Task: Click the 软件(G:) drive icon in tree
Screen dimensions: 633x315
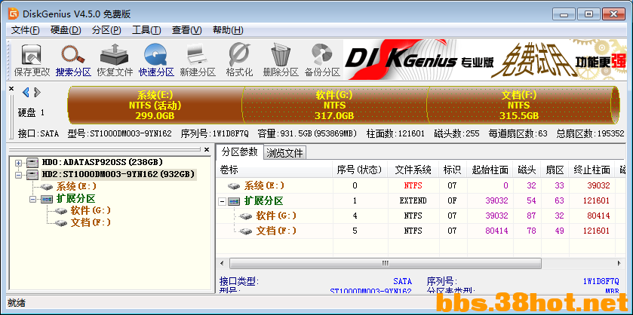Action: pos(61,211)
